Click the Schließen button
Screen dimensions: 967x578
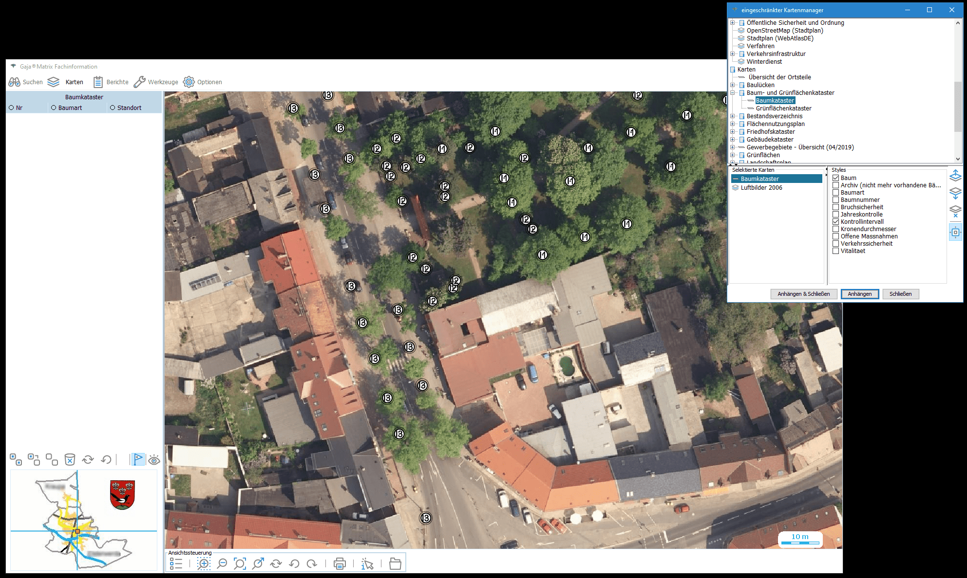(900, 294)
